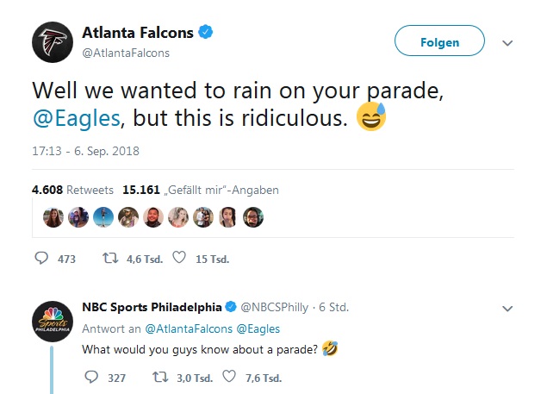Click the Atlanta Falcons logo avatar
This screenshot has height=394, width=547.
53,41
